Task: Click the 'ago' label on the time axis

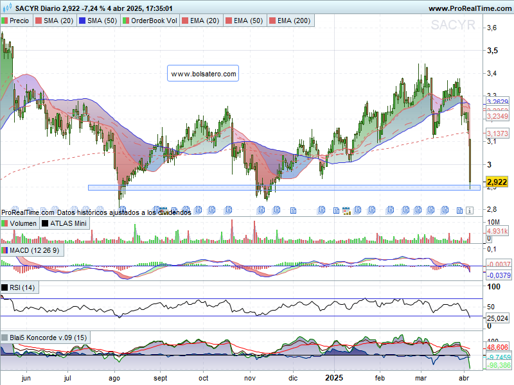Action: click(114, 378)
